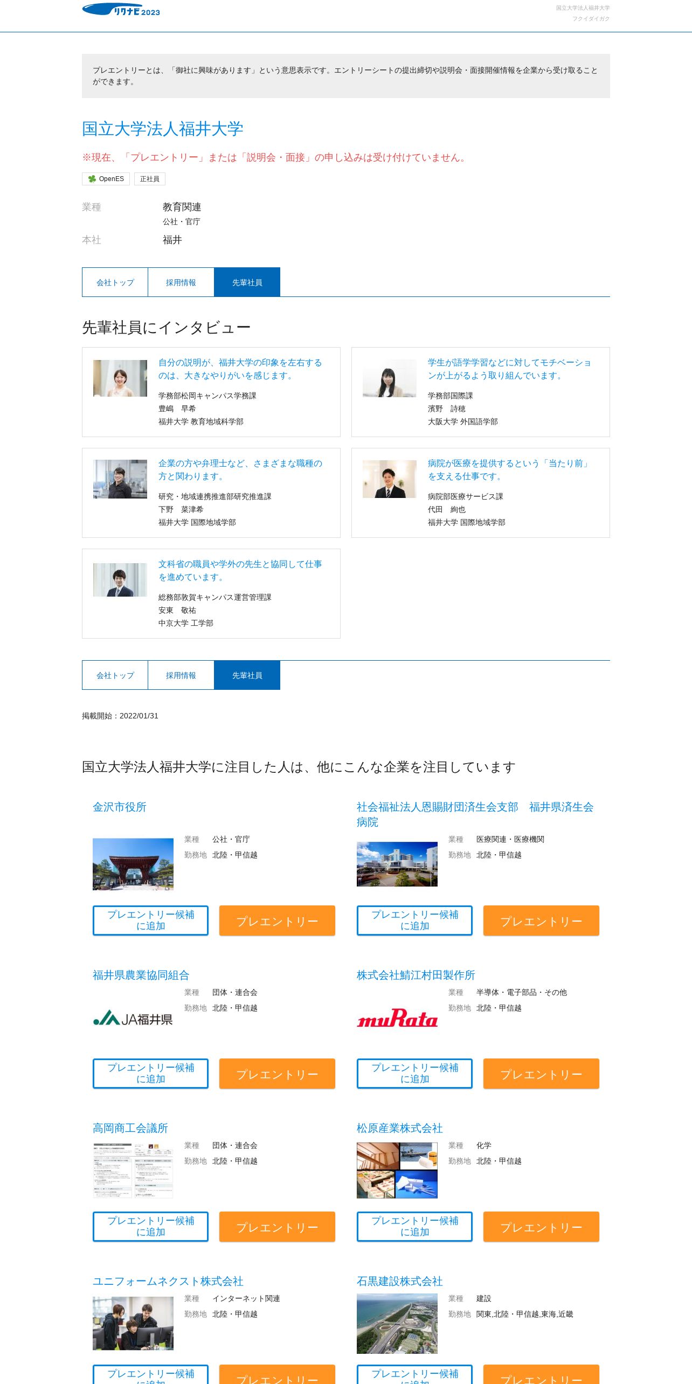
Task: Click the muRata logo image
Action: pyautogui.click(x=397, y=1018)
